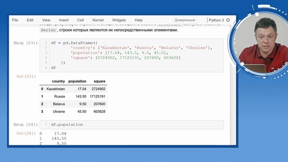Click row index 0 in the table
Screen dimensions: 288x162
click(x=42, y=89)
